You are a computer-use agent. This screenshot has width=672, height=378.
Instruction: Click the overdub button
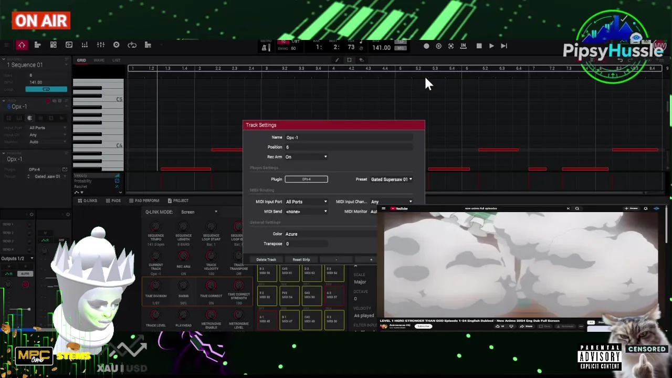click(438, 46)
